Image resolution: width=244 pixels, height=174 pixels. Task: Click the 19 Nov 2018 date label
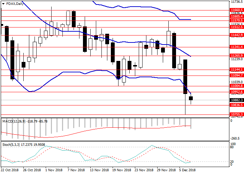tap(122, 170)
